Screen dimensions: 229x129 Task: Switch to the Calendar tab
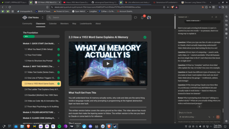[53, 24]
